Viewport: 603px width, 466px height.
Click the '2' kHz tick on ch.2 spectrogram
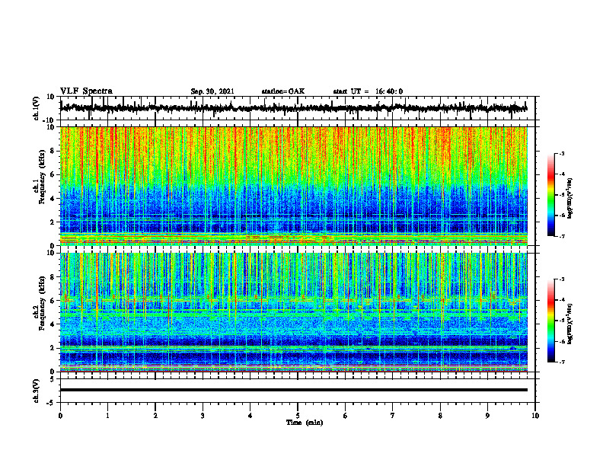tap(53, 348)
